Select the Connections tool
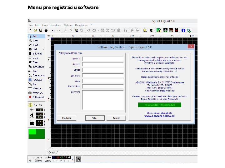This screenshot has height=168, width=225. (37, 75)
